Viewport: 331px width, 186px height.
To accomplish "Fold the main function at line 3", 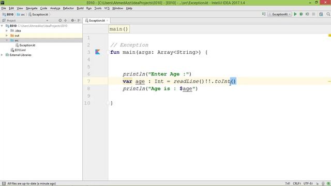I will [108, 52].
